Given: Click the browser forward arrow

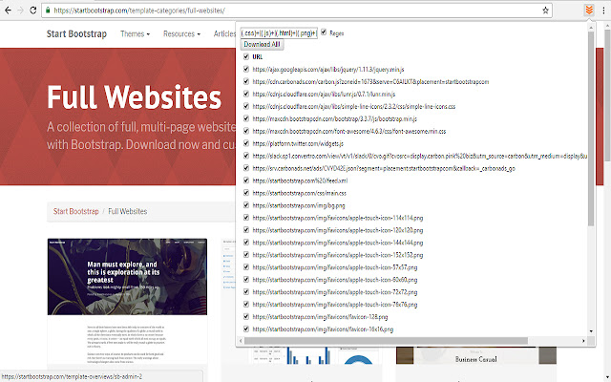Looking at the screenshot, I should point(20,11).
